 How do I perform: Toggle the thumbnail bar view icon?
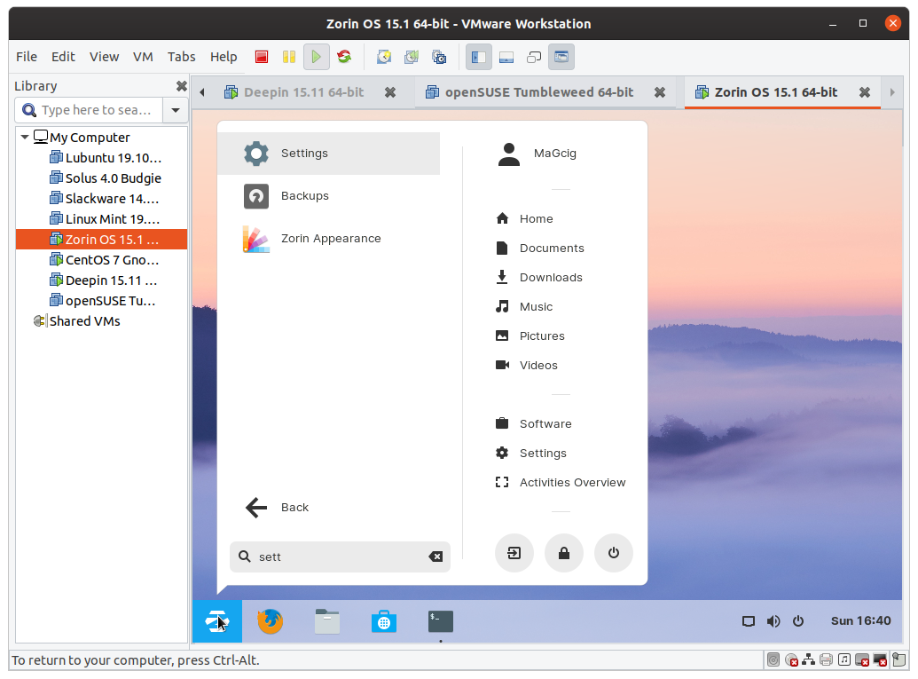click(x=506, y=57)
